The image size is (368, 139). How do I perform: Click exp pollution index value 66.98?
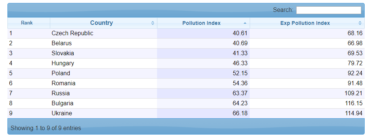[355, 43]
